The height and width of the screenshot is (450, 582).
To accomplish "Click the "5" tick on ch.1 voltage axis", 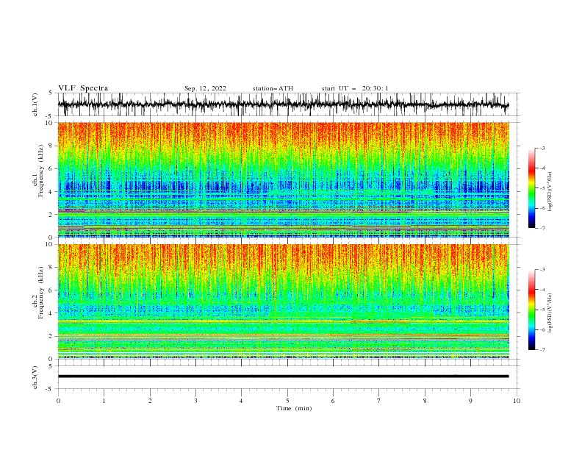I will pos(51,93).
